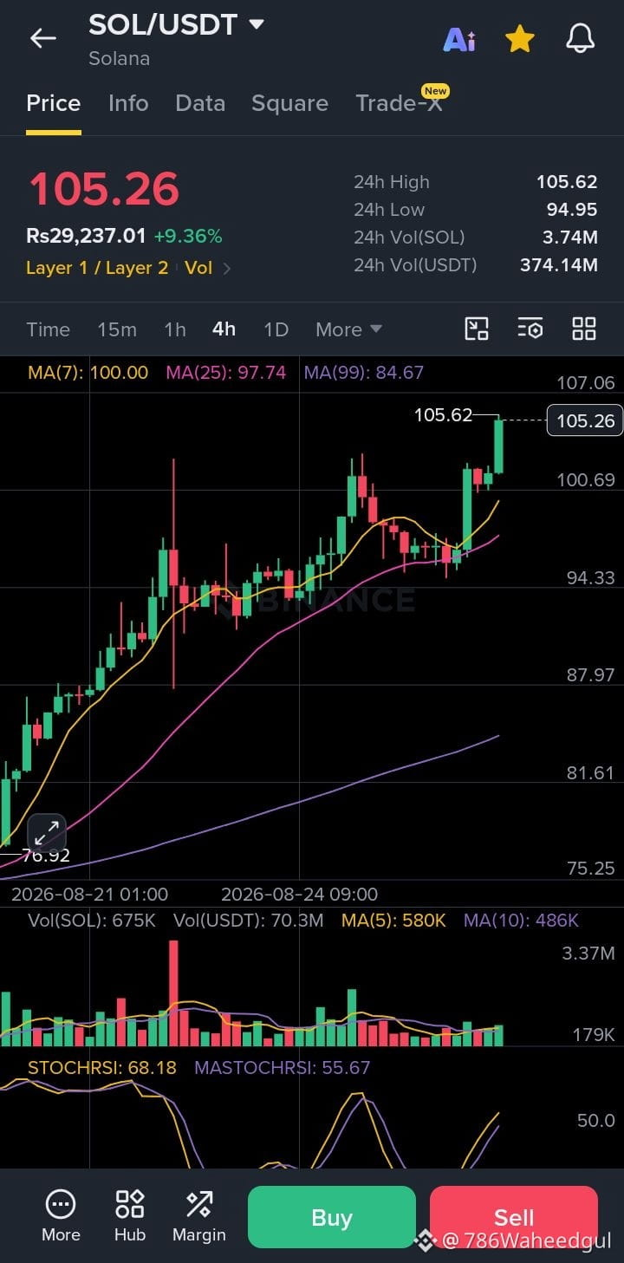Tap the 24h High value 105.62
Viewport: 624px width, 1263px height.
coord(567,182)
